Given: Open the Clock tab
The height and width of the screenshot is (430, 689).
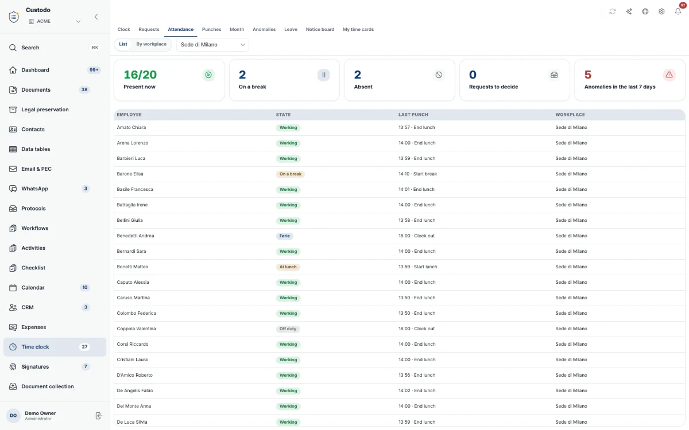Looking at the screenshot, I should coord(124,29).
